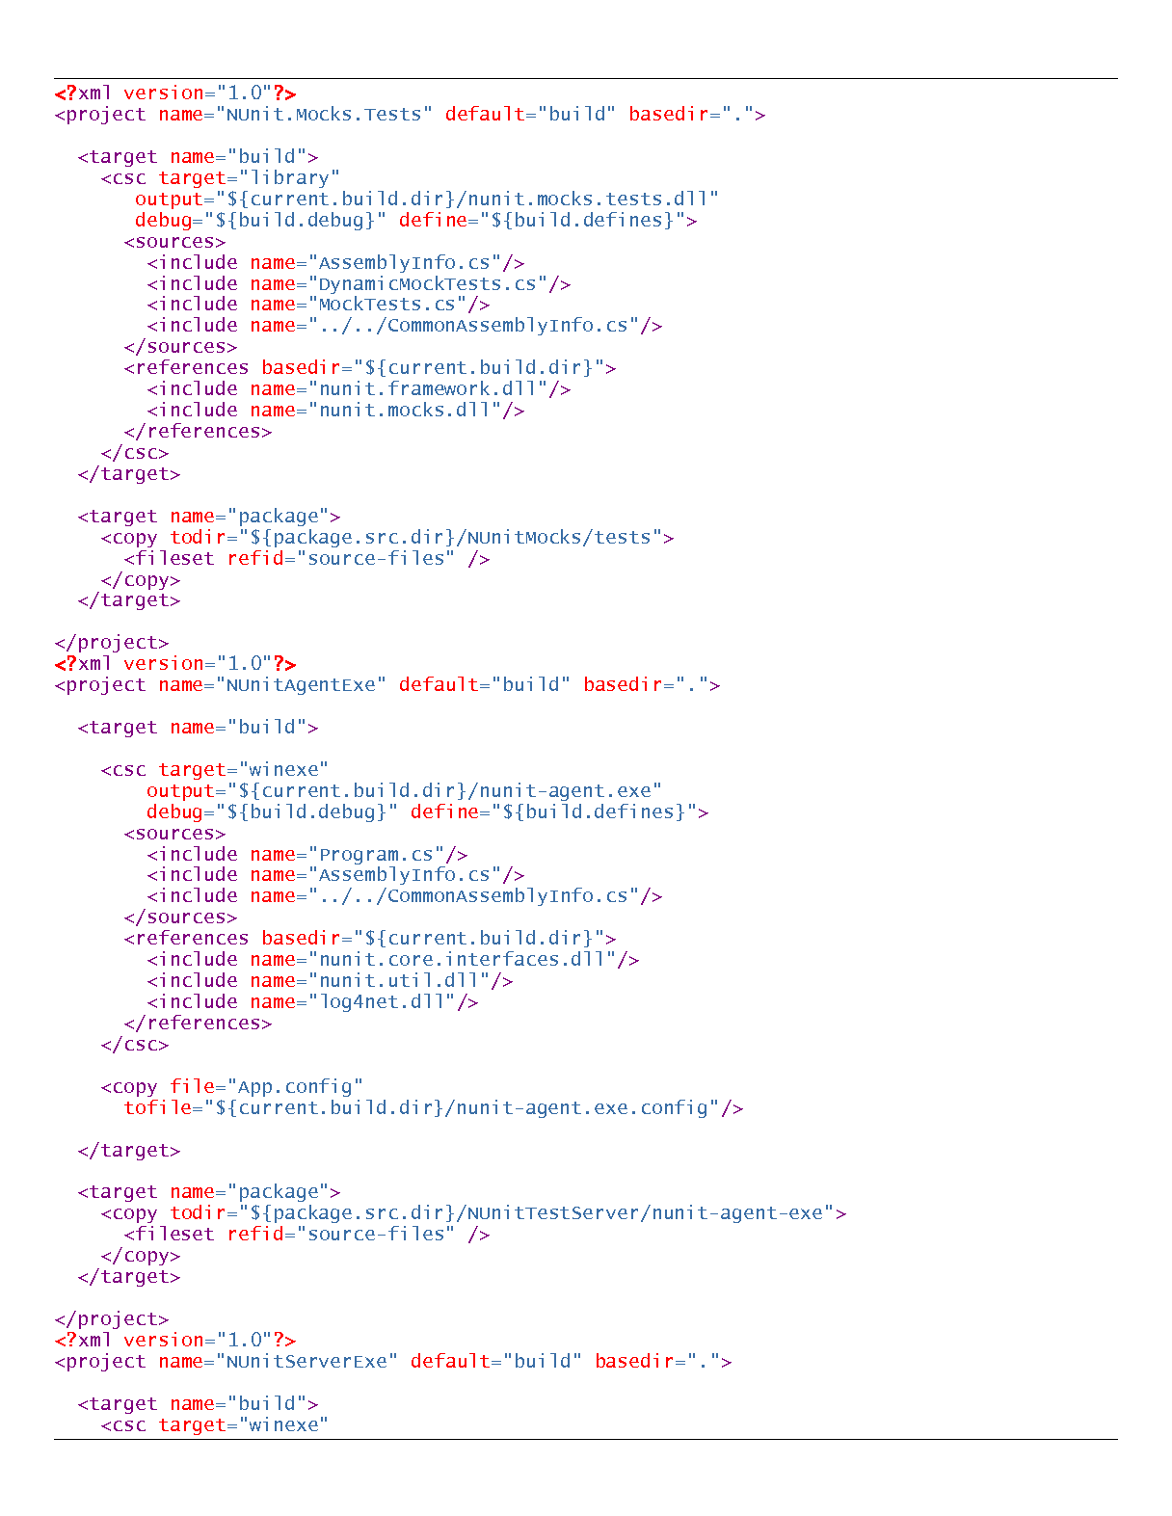Click the log4net.dll reference line
This screenshot has height=1516, width=1172.
coord(312,1002)
